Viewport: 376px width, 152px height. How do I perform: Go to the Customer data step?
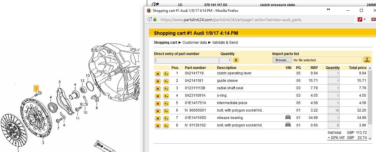pos(194,43)
